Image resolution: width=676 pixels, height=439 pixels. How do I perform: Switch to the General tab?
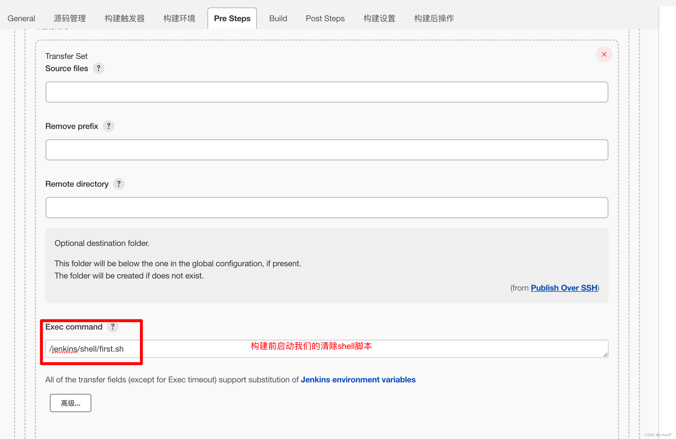click(21, 18)
